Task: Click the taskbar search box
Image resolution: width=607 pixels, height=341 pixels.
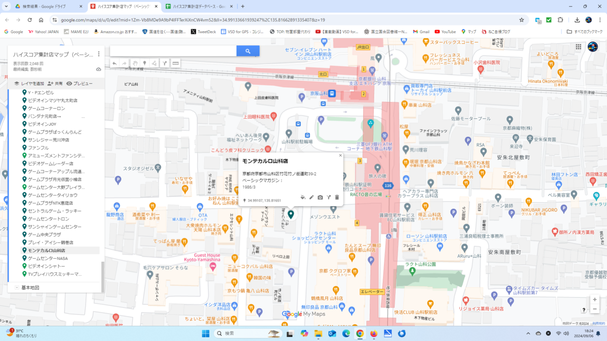Action: 248,333
